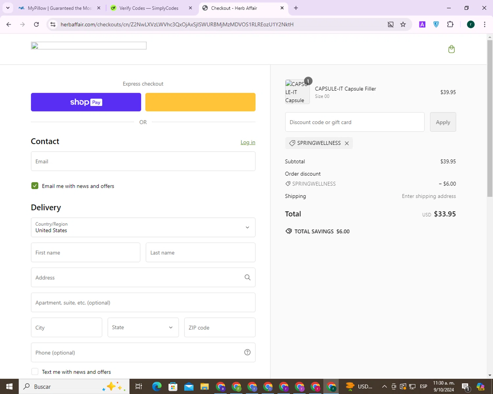Click the Herb Affair logo image

[89, 46]
